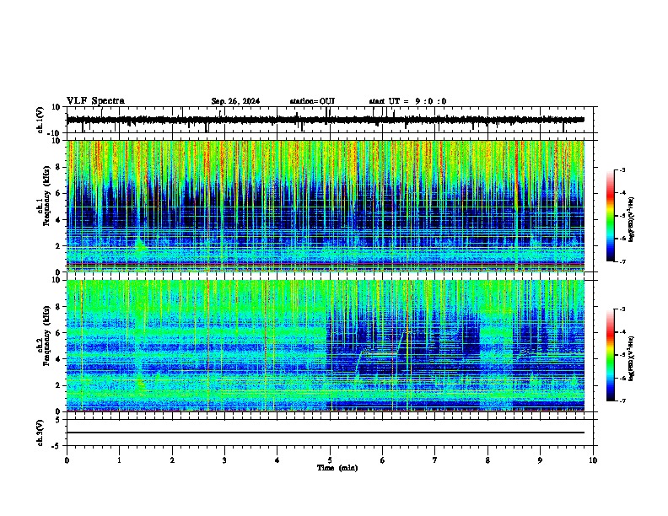Click the 'start UT = 9:0:0' text

click(407, 101)
